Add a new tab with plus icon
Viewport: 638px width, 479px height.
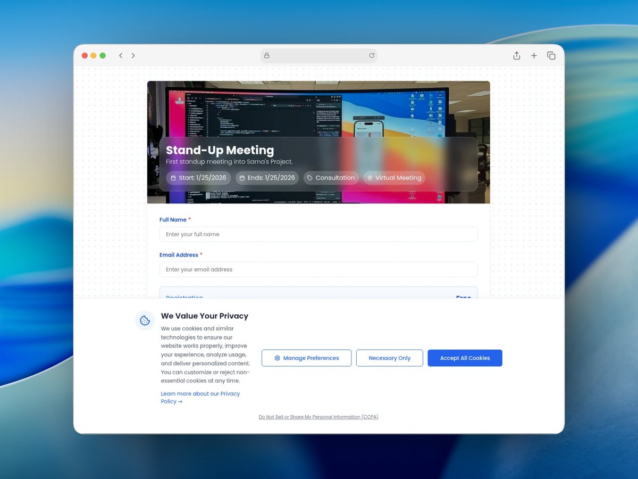pyautogui.click(x=534, y=55)
